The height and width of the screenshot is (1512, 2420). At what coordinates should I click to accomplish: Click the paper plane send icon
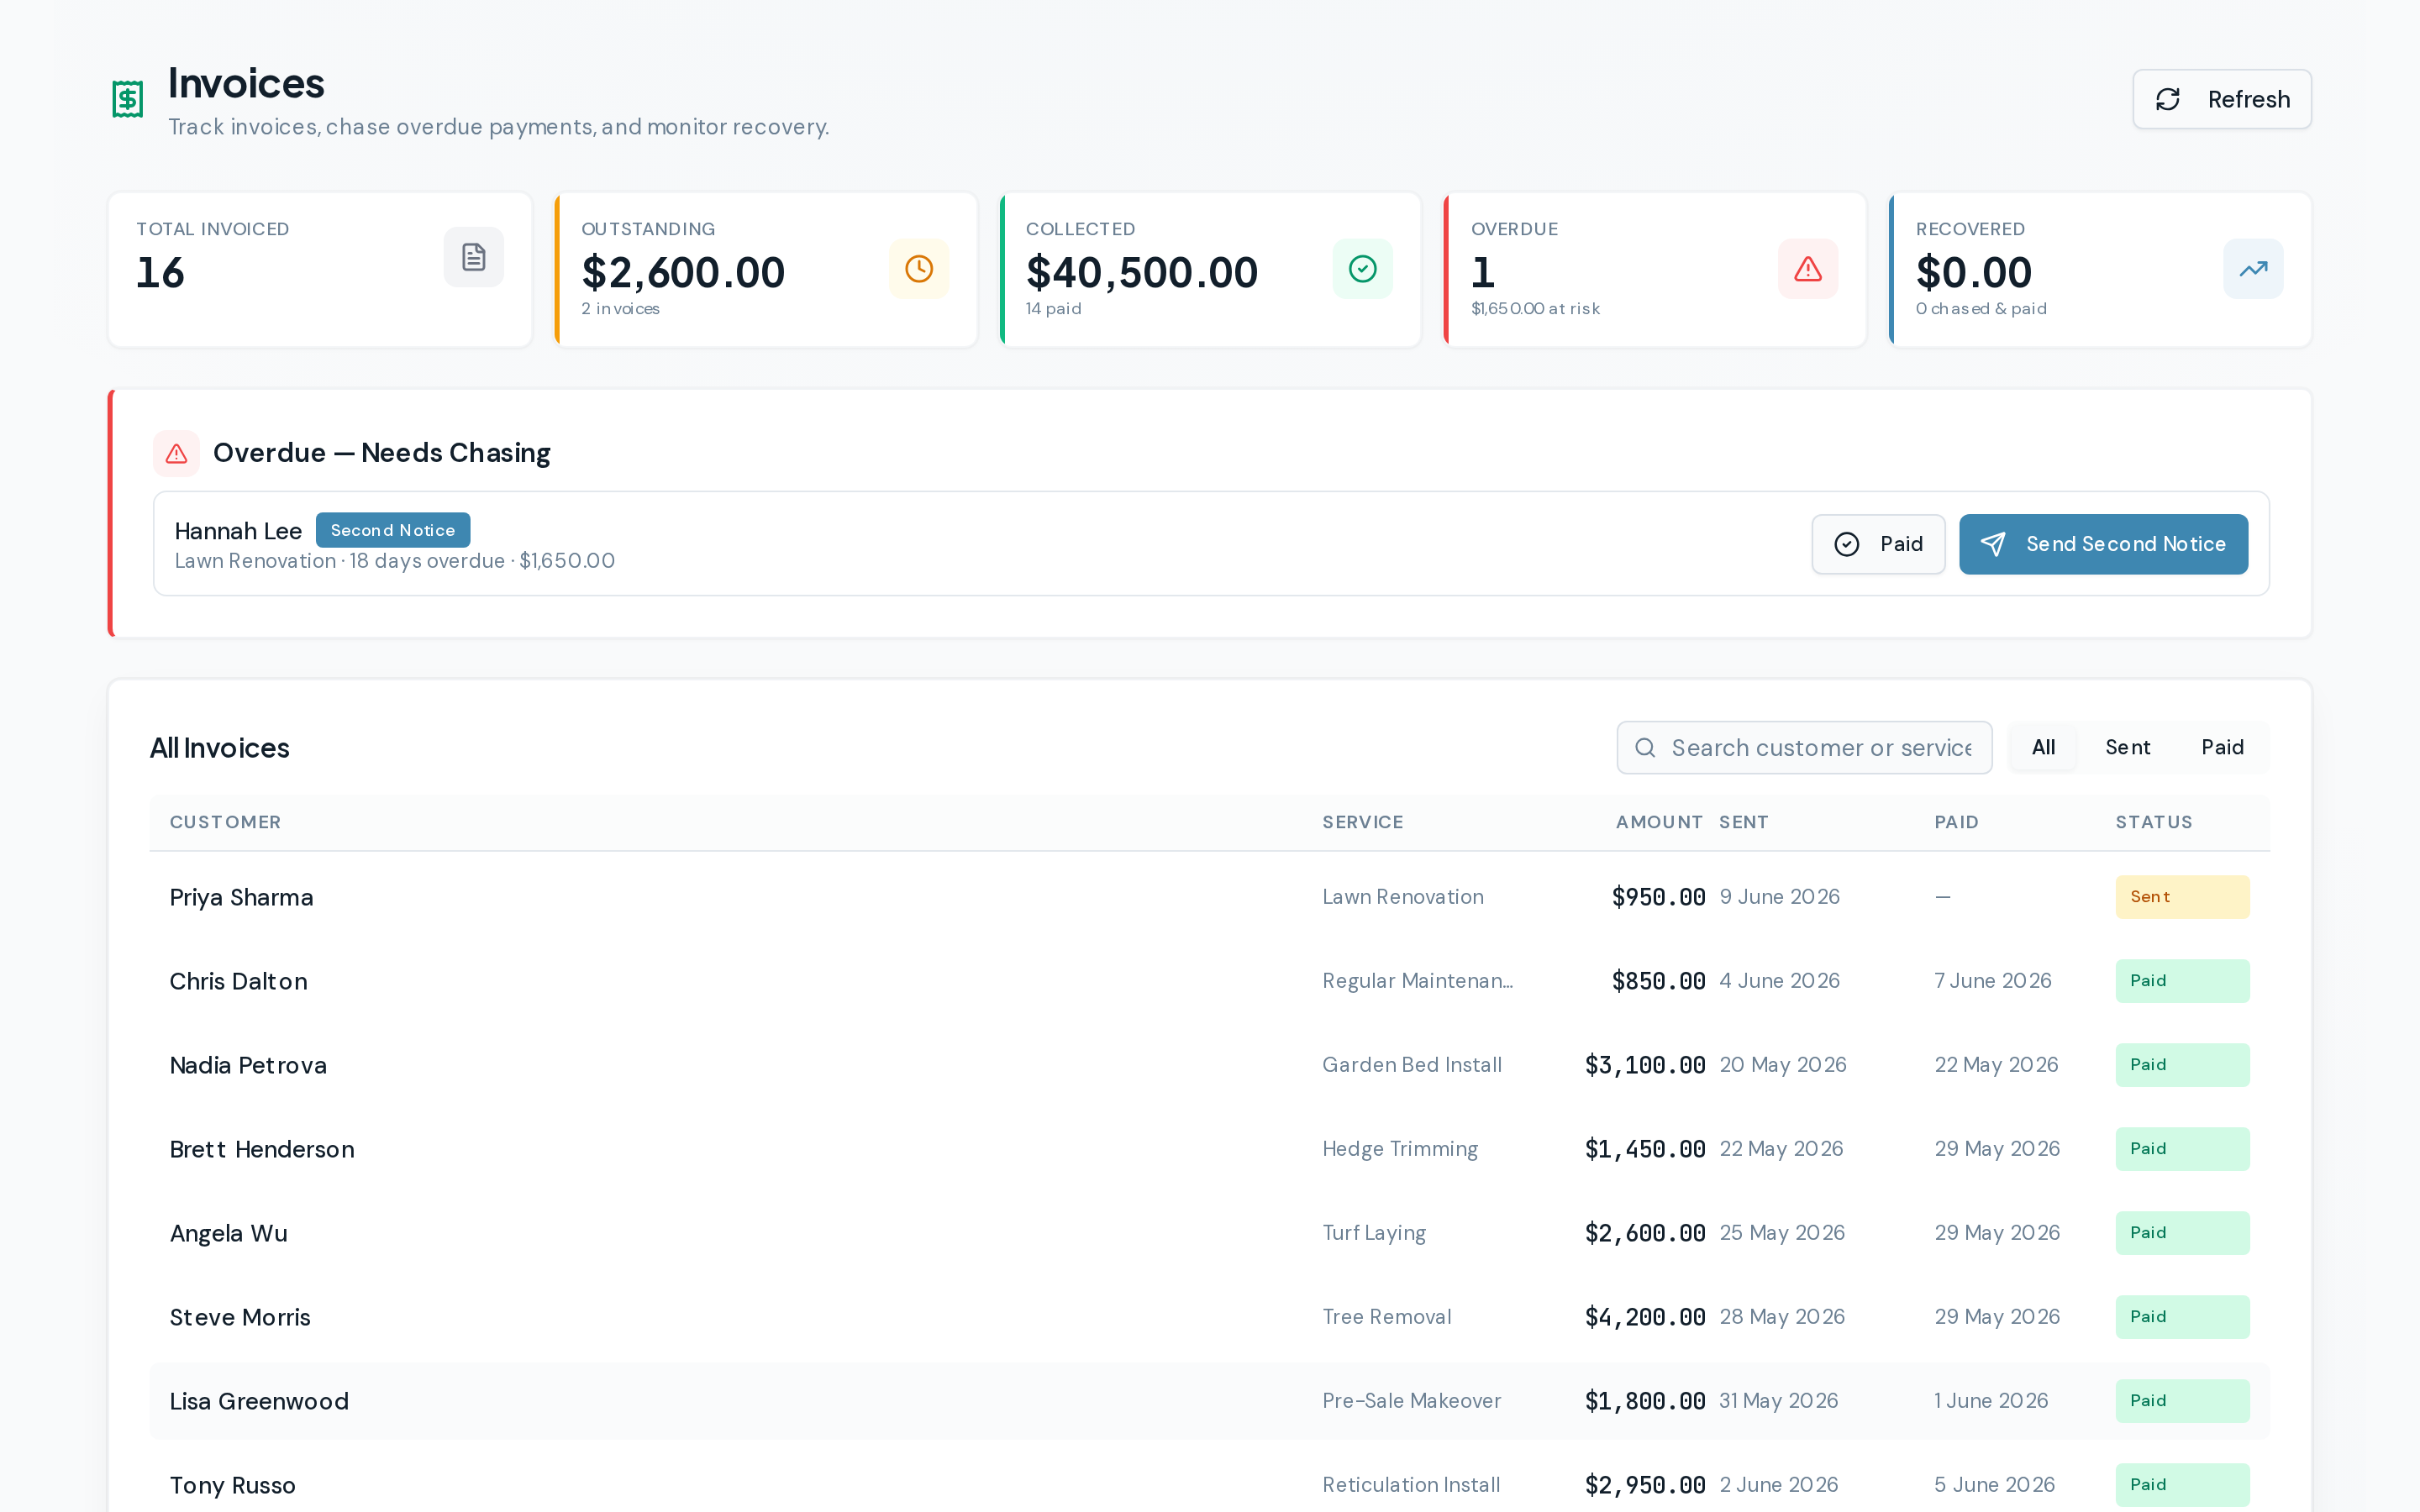tap(1992, 544)
